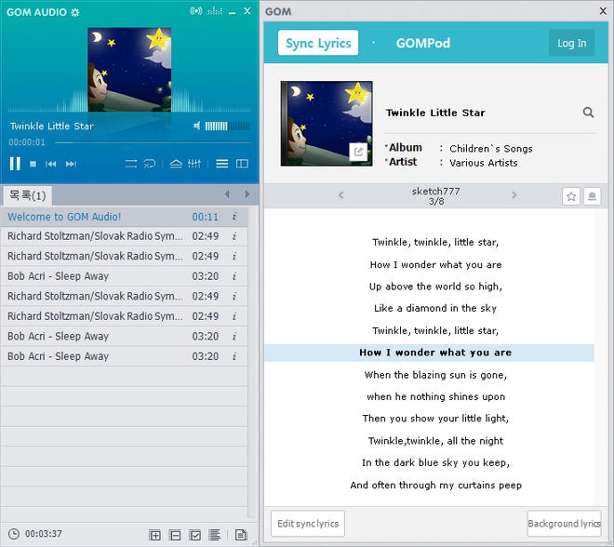
Task: Click the Twinkle Little Star song title
Action: [435, 113]
